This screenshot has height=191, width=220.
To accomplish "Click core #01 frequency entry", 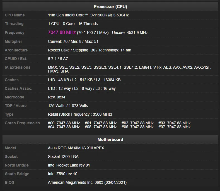I will pyautogui.click(x=101, y=123).
